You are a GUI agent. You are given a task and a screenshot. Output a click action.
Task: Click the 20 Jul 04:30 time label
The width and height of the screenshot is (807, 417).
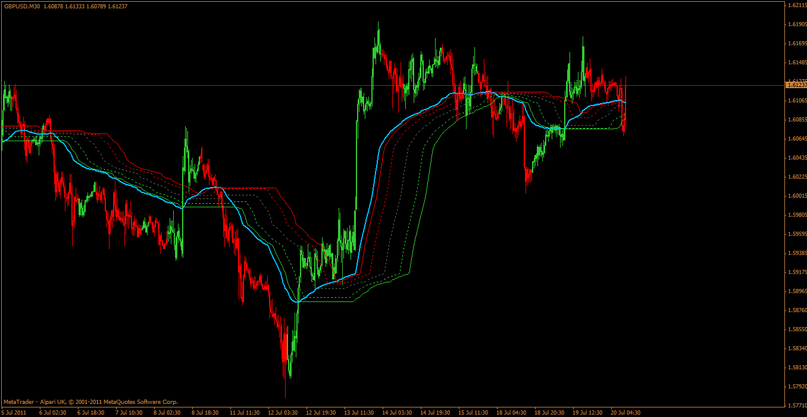pos(625,412)
